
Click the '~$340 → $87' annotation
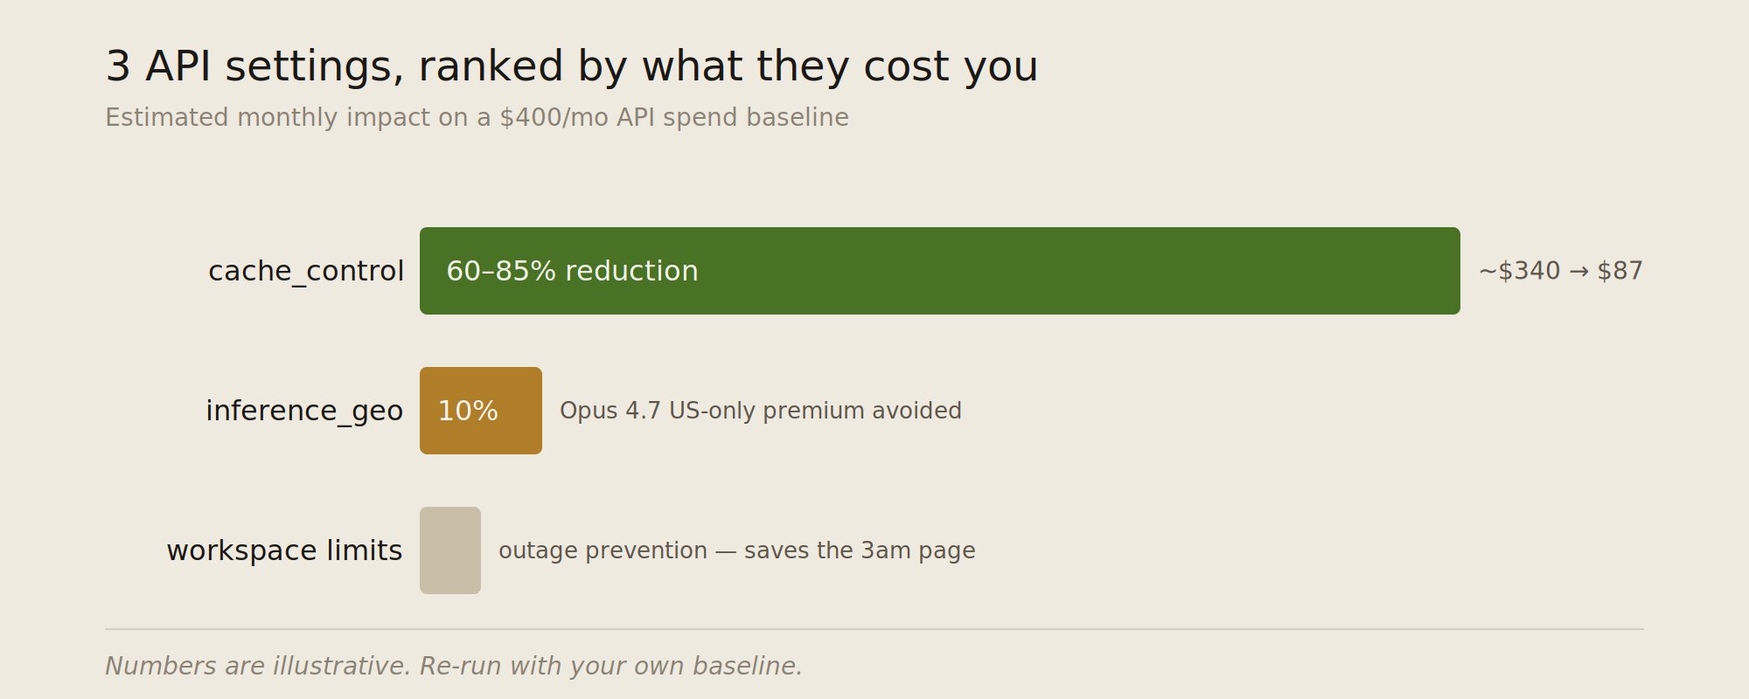(1561, 271)
